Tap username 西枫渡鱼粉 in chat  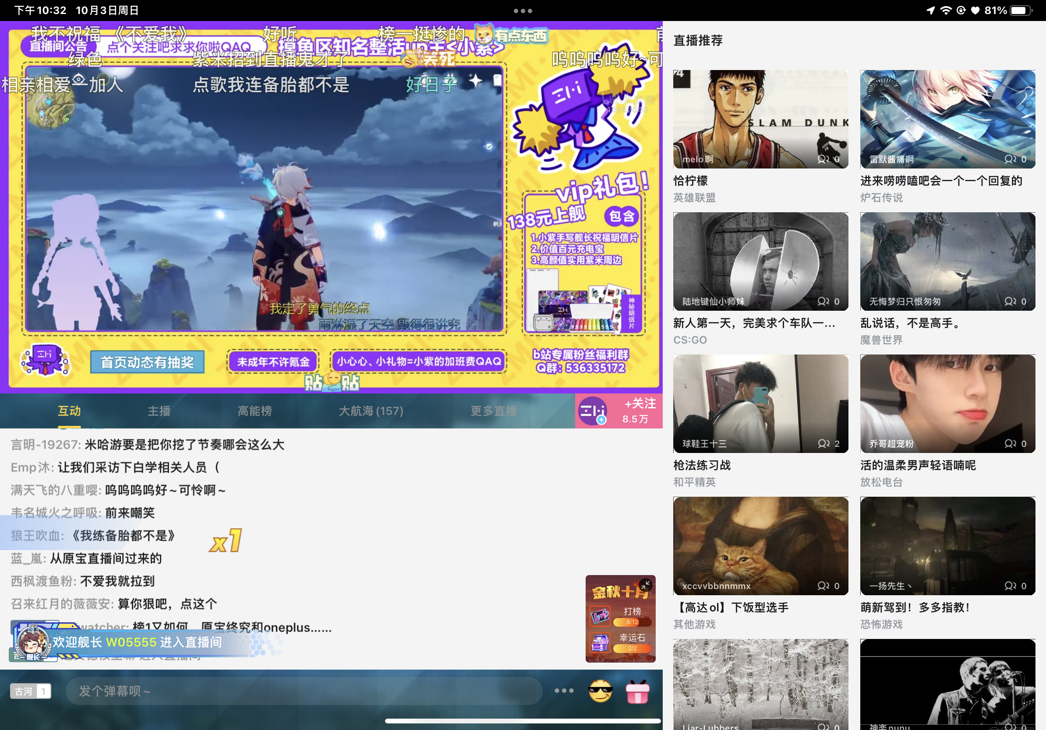[x=44, y=581]
